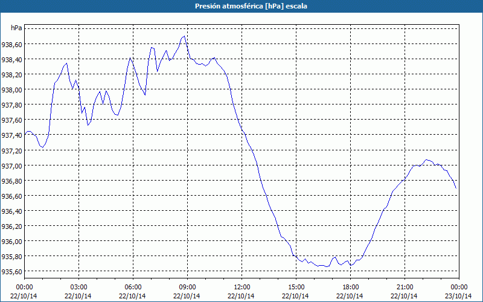The height and width of the screenshot is (302, 483).
Task: Click the 937,40 y-axis label
Action: pyautogui.click(x=11, y=135)
